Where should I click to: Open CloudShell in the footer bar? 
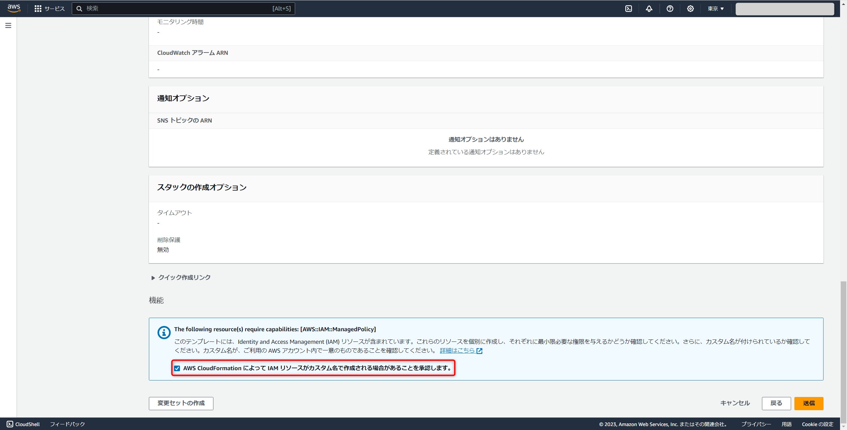(x=23, y=424)
